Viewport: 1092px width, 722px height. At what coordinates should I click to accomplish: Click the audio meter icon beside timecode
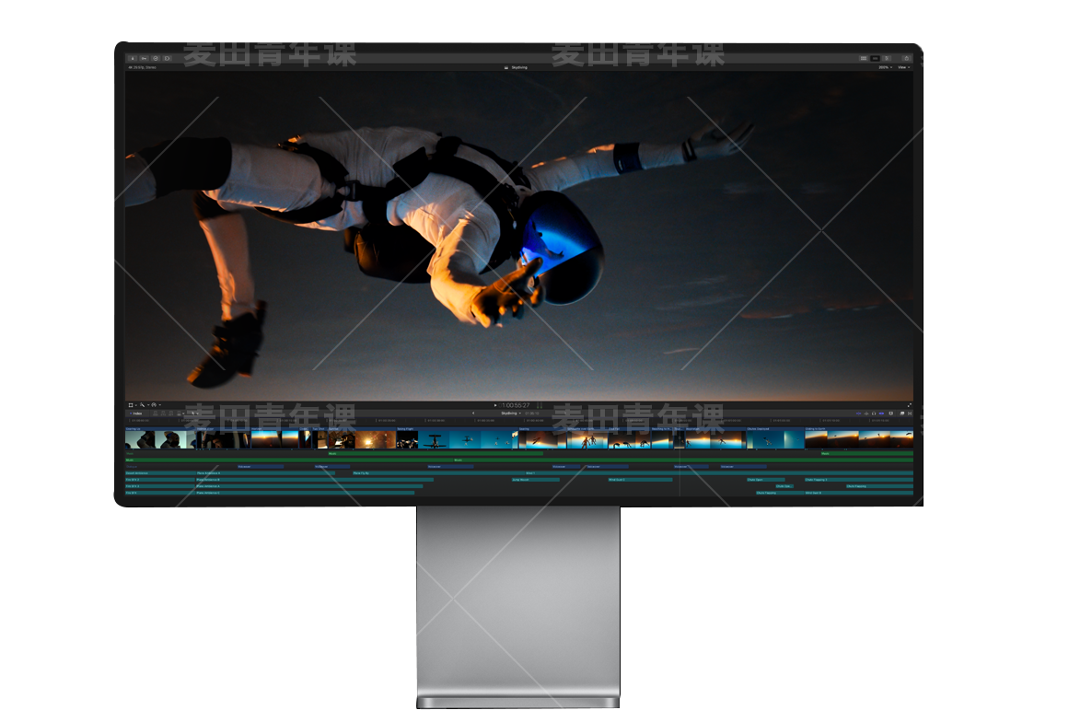(x=539, y=405)
